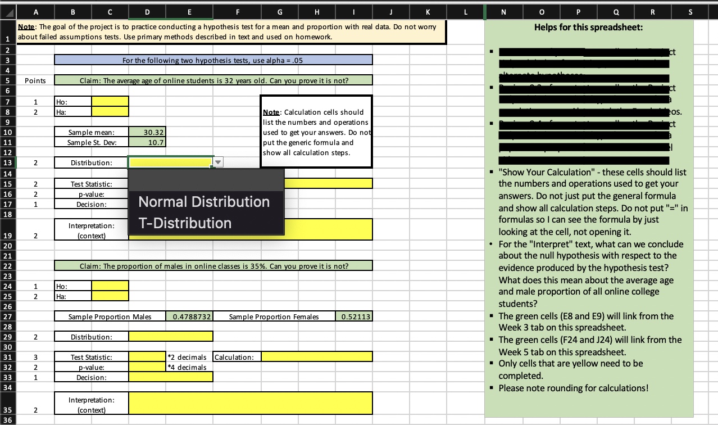Click the yellow Ho cell in row 7
718x425 pixels.
pos(110,102)
